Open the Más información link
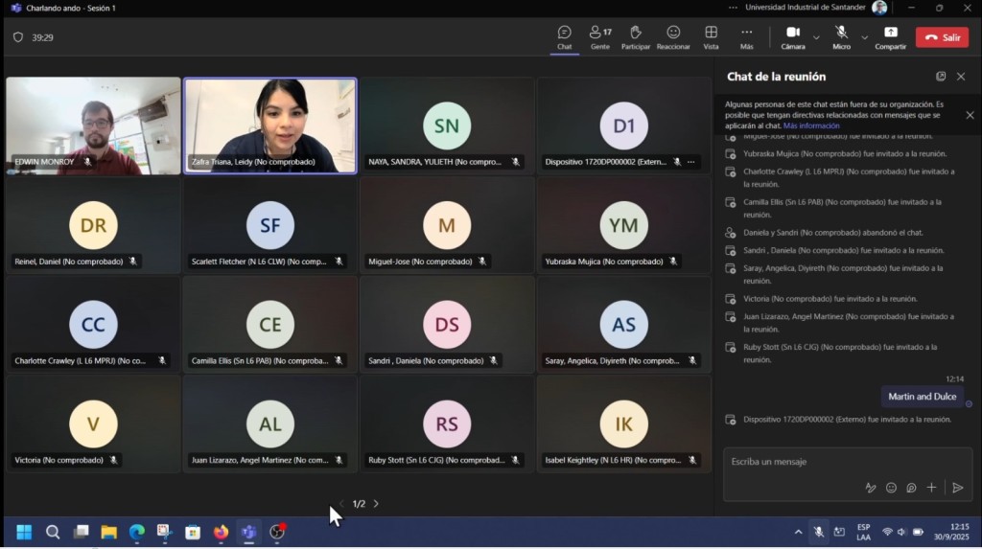Viewport: 982px width, 549px height. [810, 126]
